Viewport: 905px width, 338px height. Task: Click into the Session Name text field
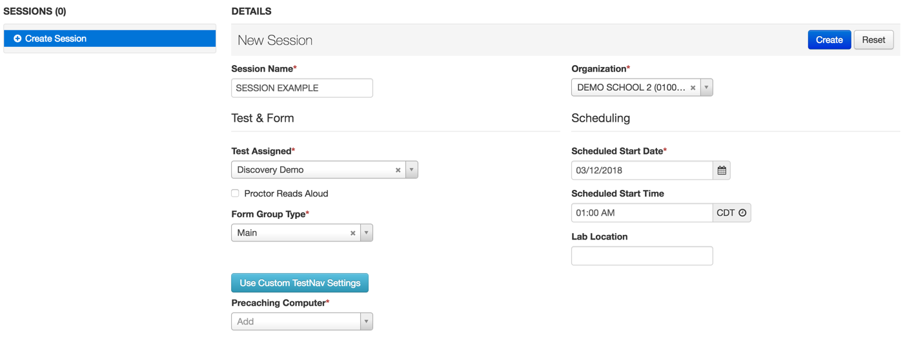click(301, 88)
